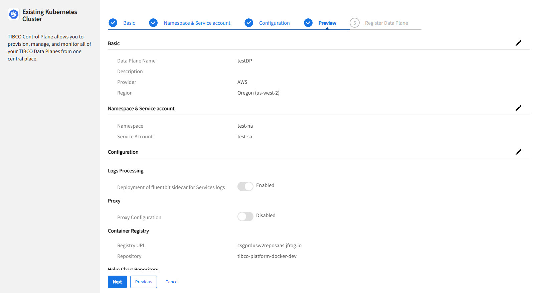Switch to the Configuration step tab
The width and height of the screenshot is (538, 293).
coord(274,23)
